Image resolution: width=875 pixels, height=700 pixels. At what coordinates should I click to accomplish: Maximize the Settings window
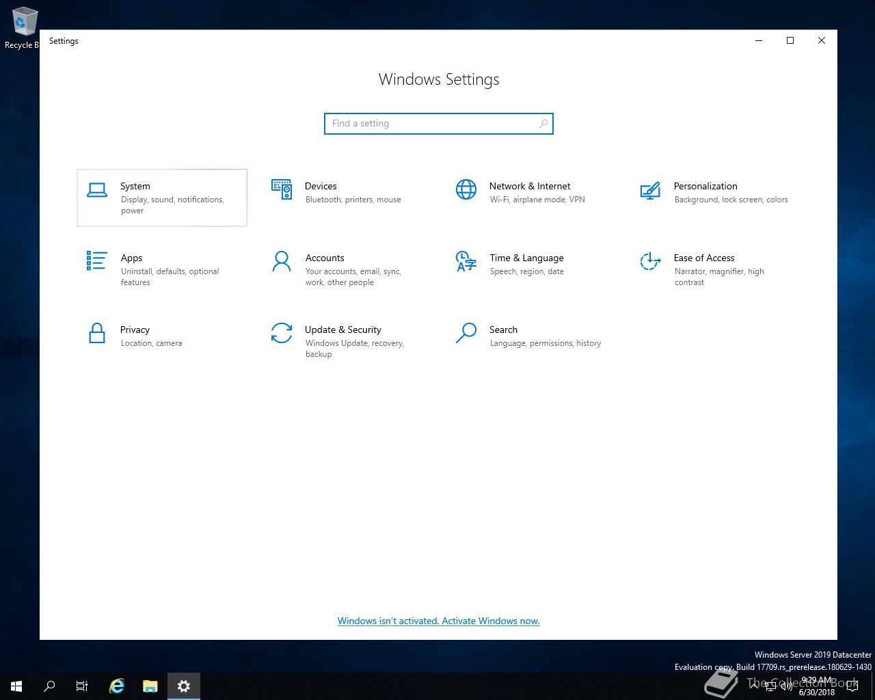pyautogui.click(x=790, y=41)
